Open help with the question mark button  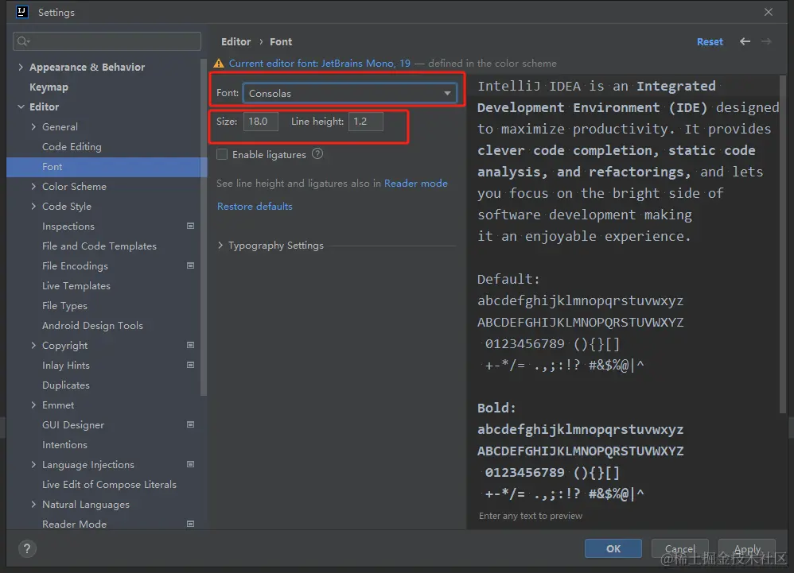click(x=27, y=548)
